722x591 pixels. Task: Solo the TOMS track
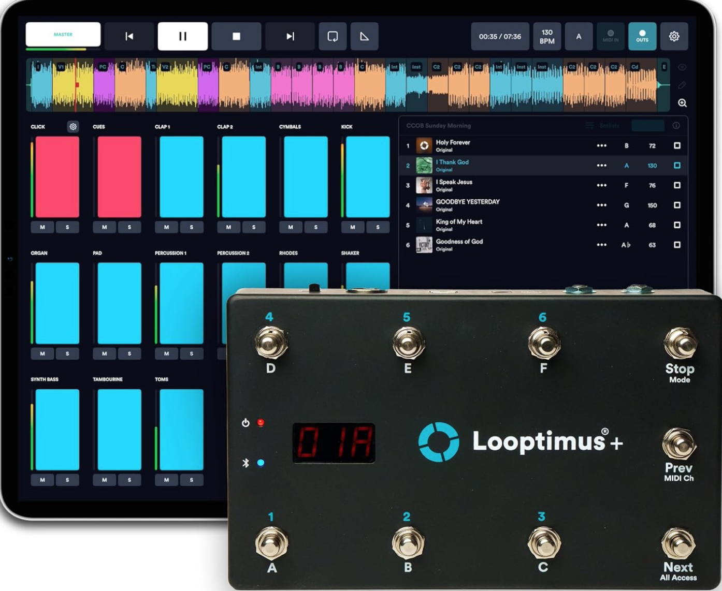192,480
